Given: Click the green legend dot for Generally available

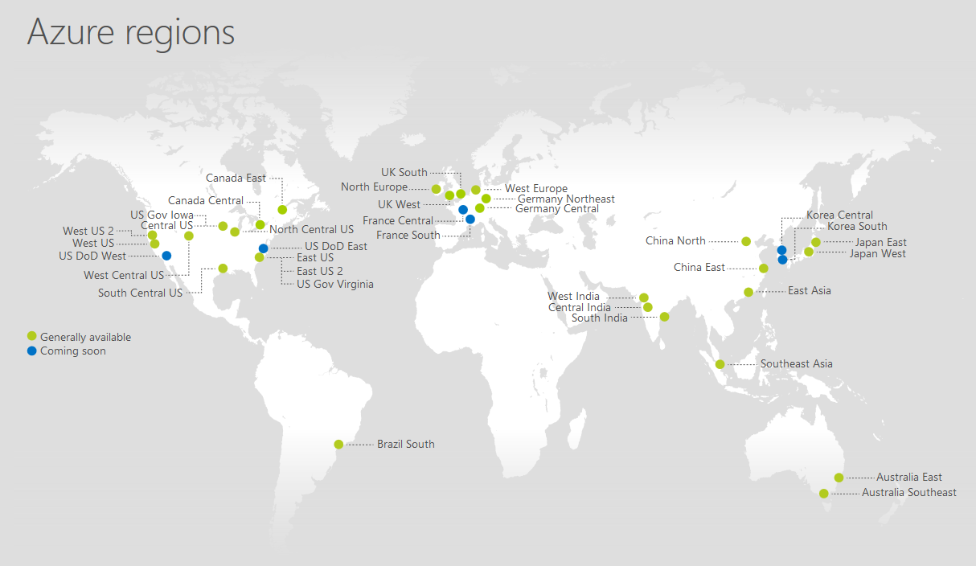Looking at the screenshot, I should pyautogui.click(x=31, y=336).
